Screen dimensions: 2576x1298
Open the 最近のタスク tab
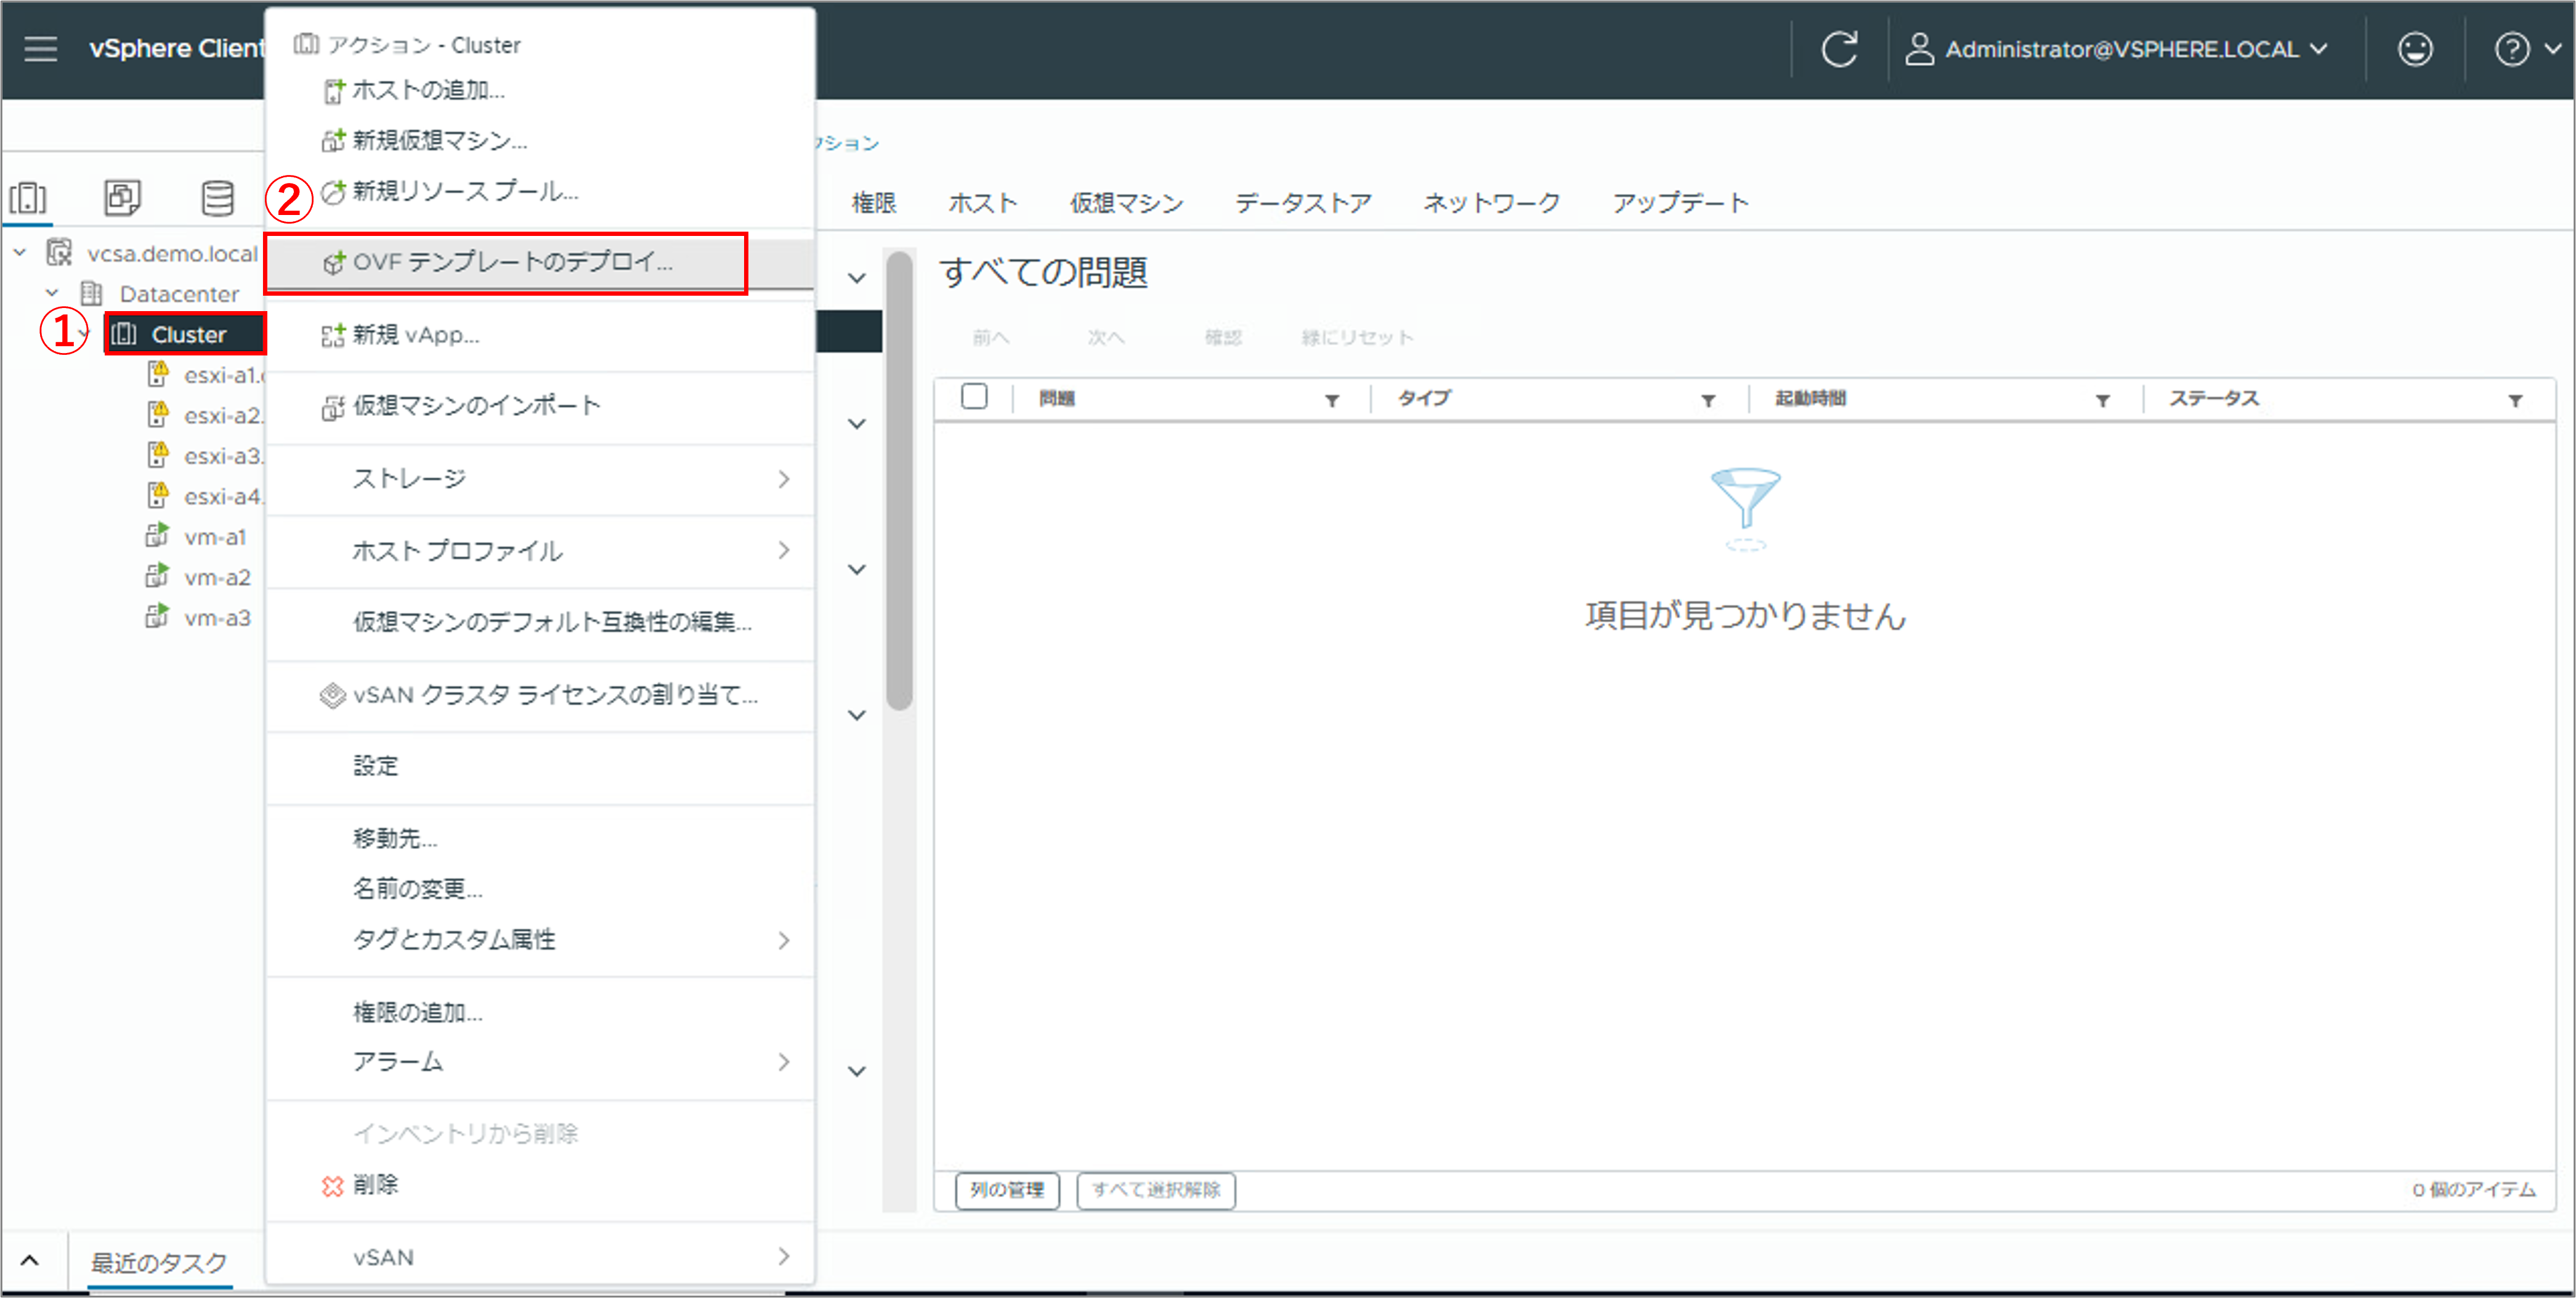tap(159, 1262)
